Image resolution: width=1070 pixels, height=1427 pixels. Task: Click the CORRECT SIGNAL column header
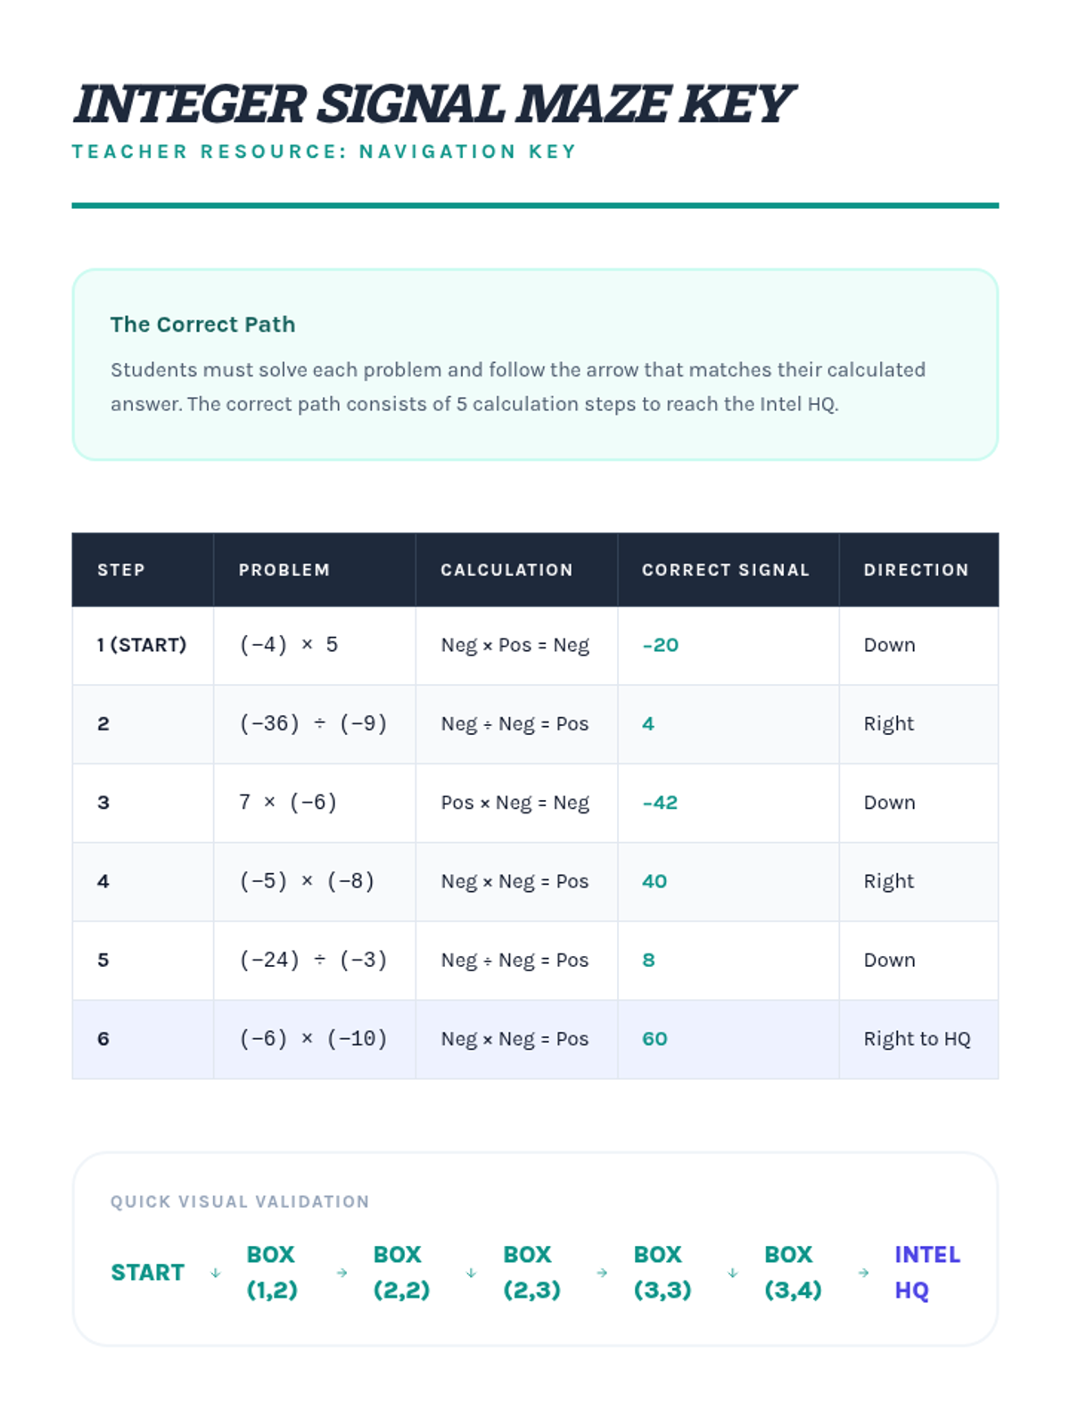pyautogui.click(x=726, y=570)
